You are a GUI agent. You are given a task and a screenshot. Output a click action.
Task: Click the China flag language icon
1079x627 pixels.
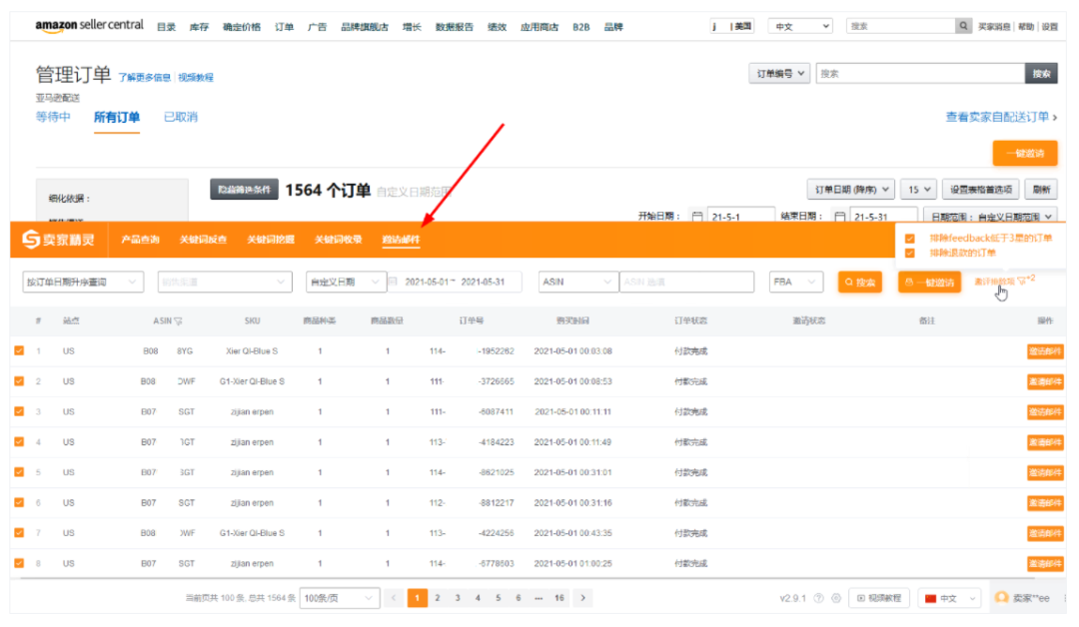(930, 599)
